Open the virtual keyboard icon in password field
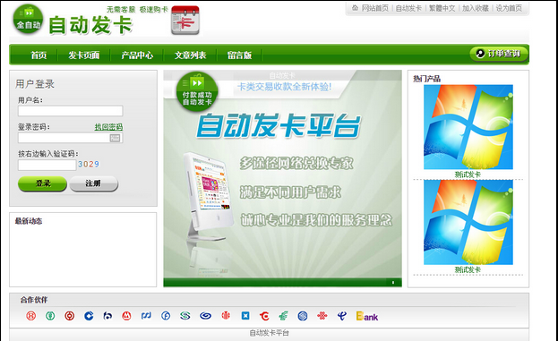Viewport: 558px width, 341px height. click(115, 138)
